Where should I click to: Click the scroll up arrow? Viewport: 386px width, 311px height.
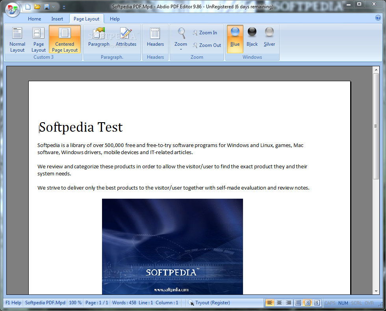[x=376, y=70]
